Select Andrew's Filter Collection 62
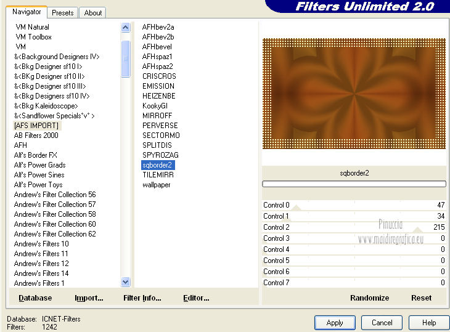This screenshot has height=332, width=450. 55,234
